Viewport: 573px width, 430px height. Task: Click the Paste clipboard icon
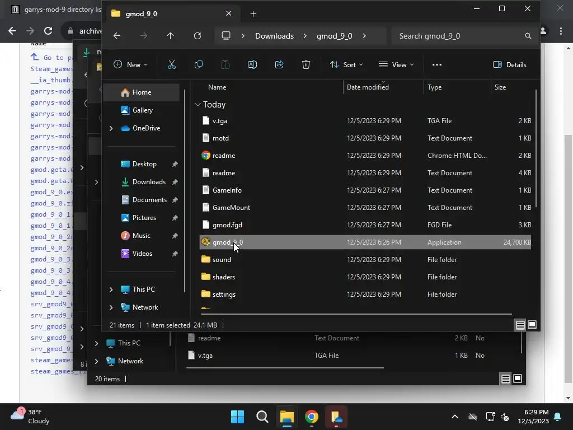tap(226, 65)
